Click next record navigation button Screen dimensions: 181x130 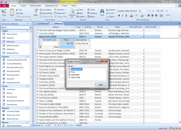55,125
